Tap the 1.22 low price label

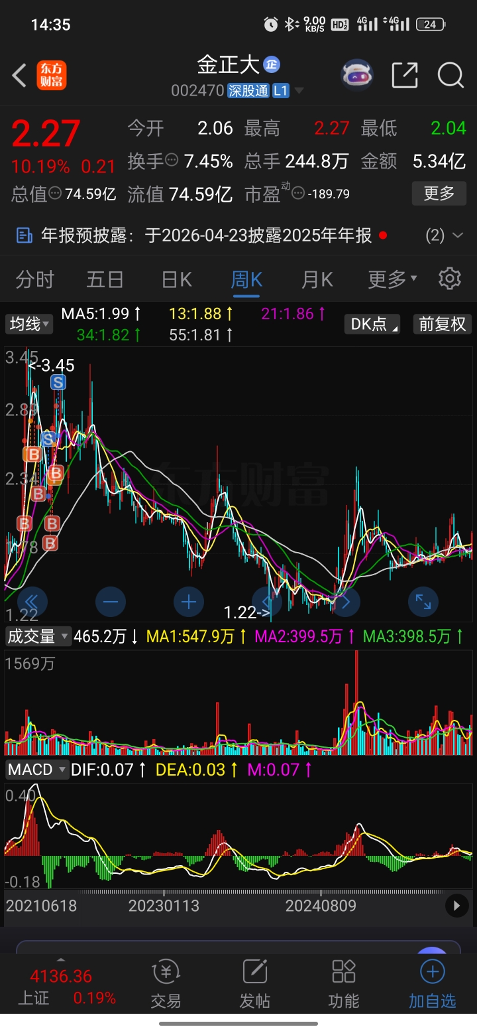[246, 613]
